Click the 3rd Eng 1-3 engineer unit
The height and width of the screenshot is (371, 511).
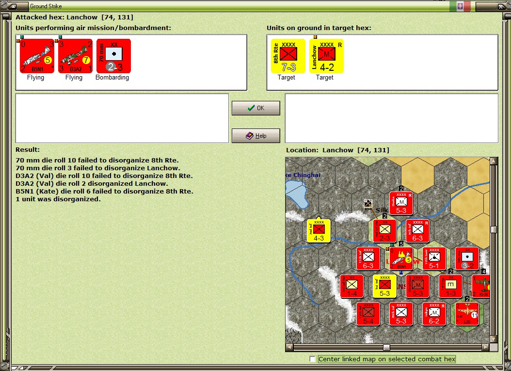pos(451,286)
